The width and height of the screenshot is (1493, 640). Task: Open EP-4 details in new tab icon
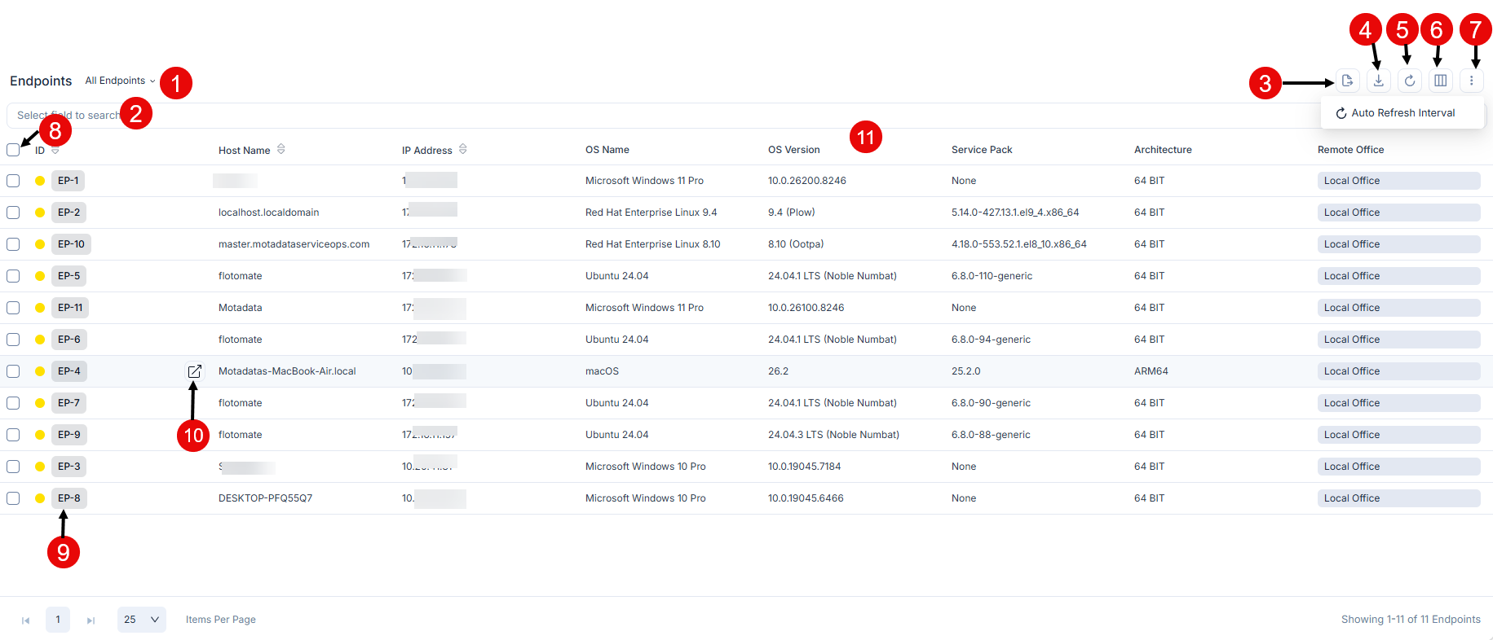pyautogui.click(x=194, y=371)
